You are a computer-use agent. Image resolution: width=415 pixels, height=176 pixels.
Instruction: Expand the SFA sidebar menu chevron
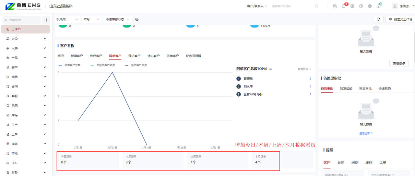click(45, 163)
